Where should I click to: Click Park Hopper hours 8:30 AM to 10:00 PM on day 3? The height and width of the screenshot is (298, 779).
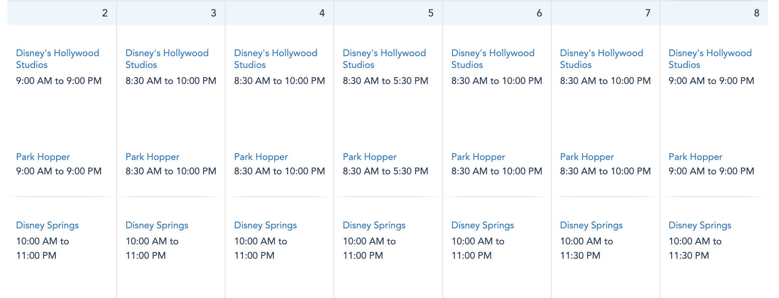click(171, 171)
